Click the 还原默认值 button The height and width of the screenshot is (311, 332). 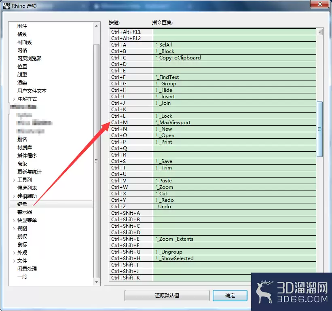pyautogui.click(x=167, y=296)
